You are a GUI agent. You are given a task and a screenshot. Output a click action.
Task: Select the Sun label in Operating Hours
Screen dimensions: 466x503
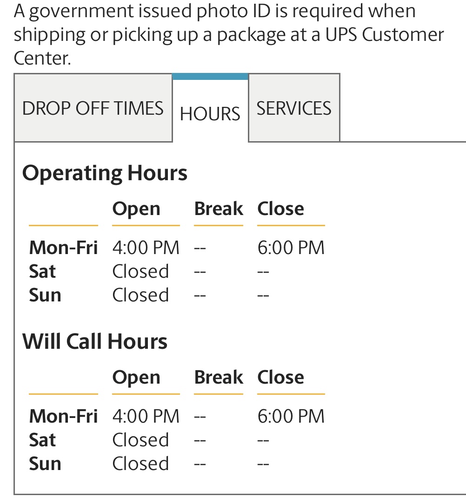coord(45,295)
